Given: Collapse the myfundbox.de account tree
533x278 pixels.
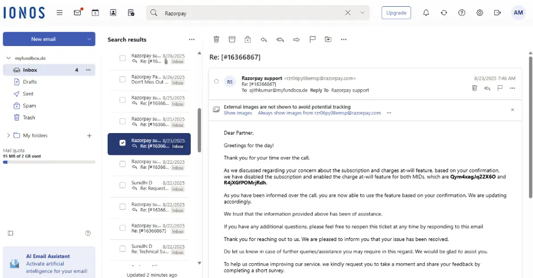Looking at the screenshot, I should pos(9,58).
